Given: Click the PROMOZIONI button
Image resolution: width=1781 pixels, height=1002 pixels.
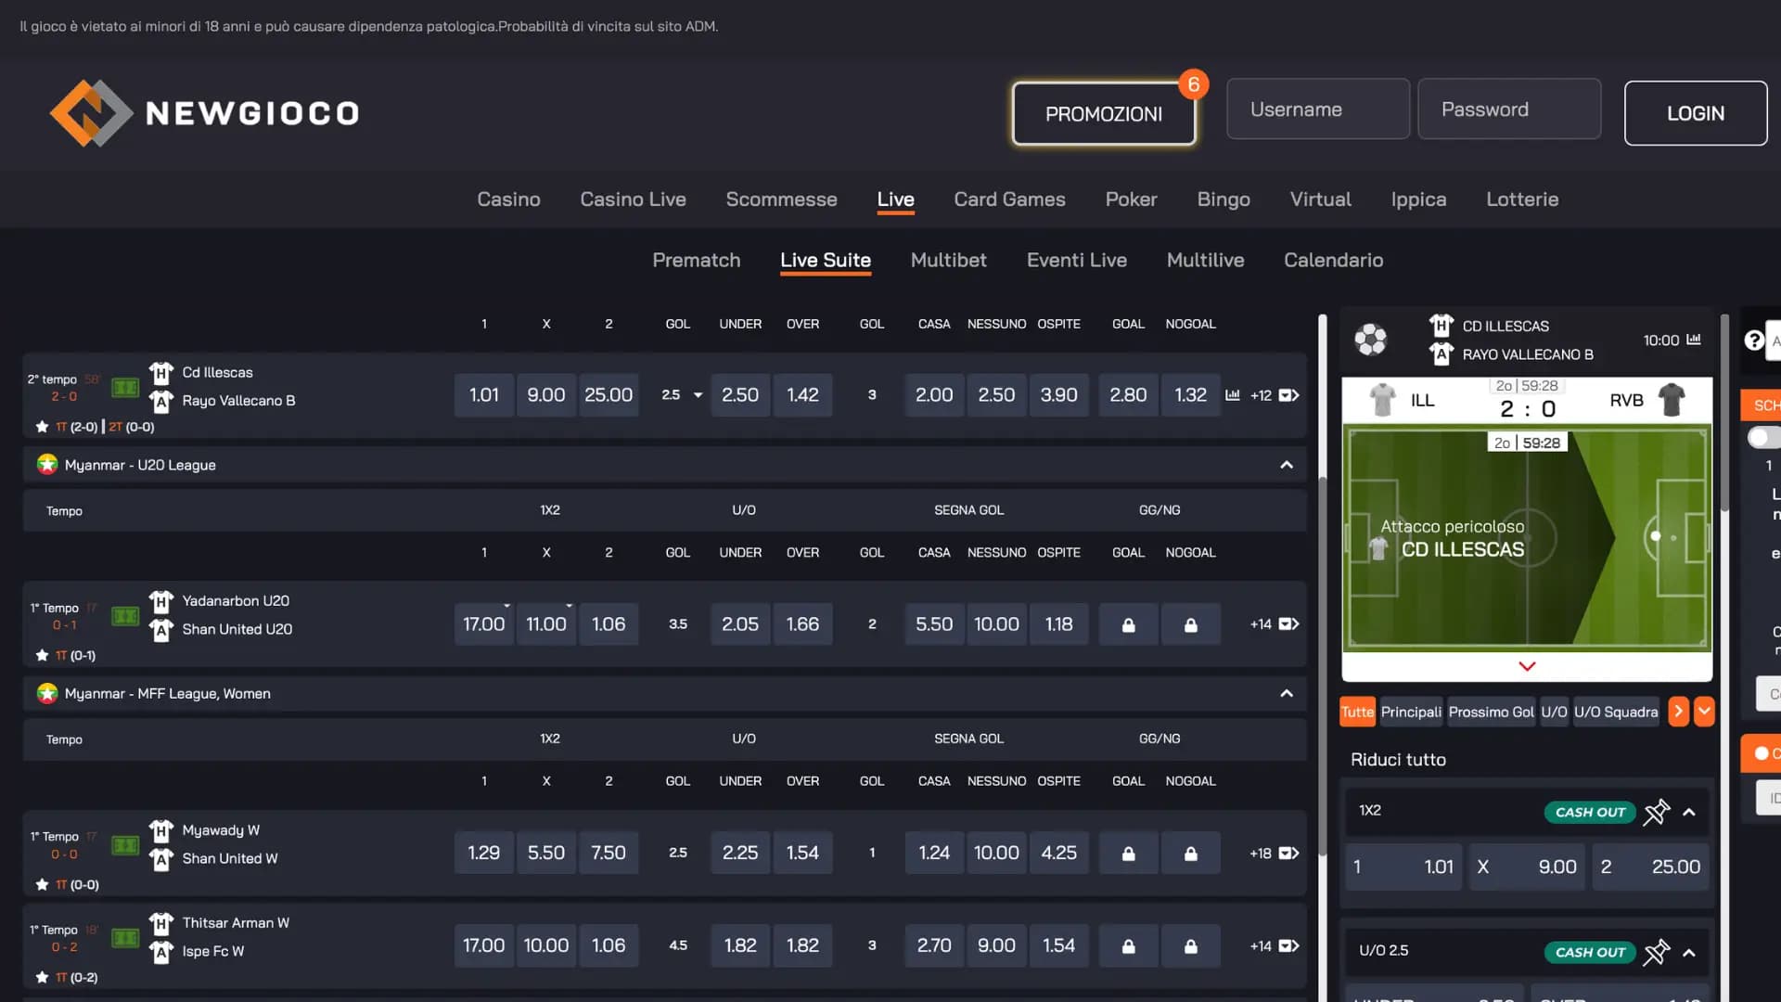Looking at the screenshot, I should pyautogui.click(x=1103, y=113).
